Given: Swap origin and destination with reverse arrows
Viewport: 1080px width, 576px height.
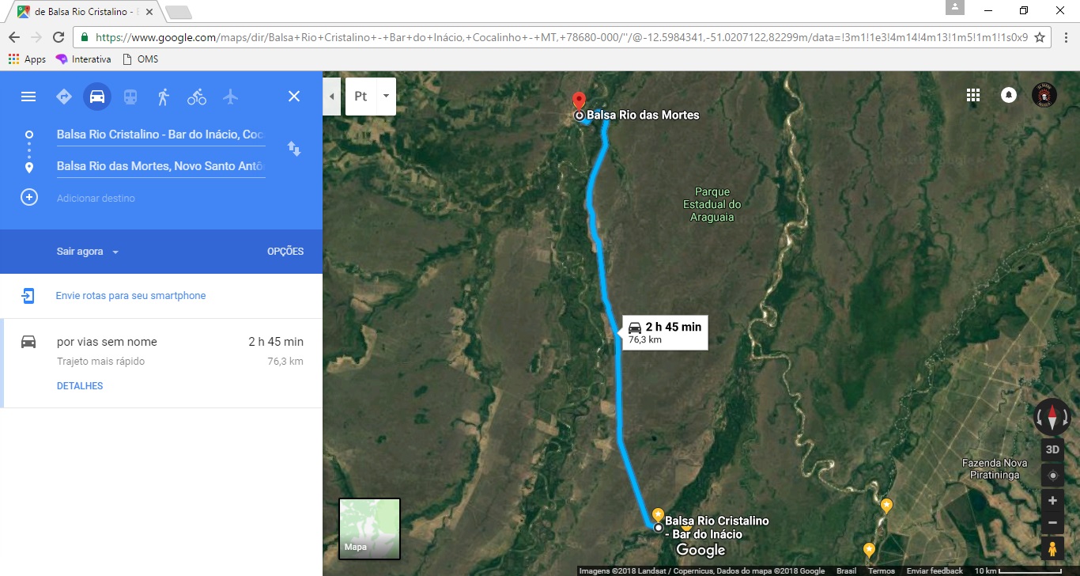Looking at the screenshot, I should (x=294, y=148).
